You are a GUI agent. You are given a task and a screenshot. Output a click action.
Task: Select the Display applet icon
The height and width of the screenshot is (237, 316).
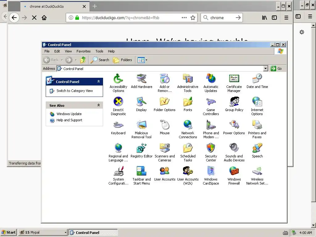[141, 104]
